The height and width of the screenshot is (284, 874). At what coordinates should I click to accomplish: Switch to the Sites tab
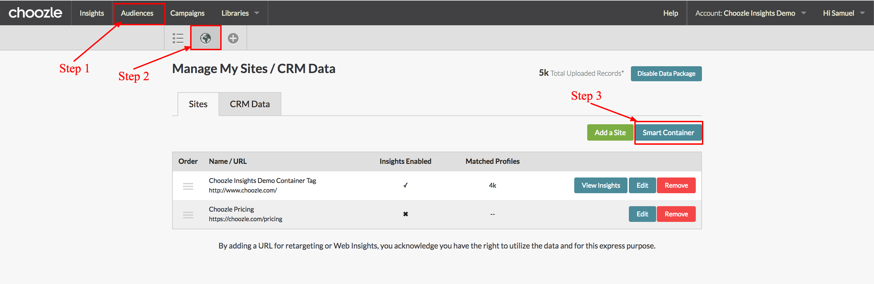pos(198,104)
